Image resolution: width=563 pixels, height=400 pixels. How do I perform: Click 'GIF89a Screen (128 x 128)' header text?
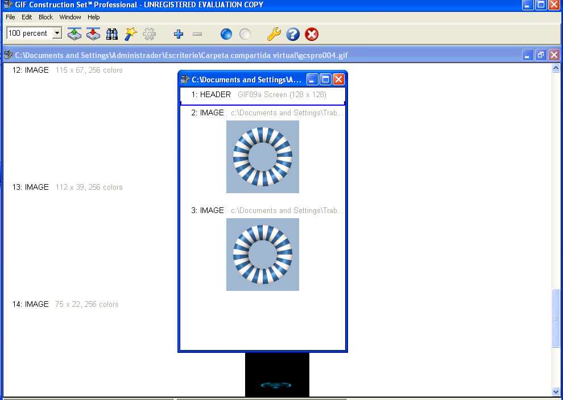tap(282, 95)
